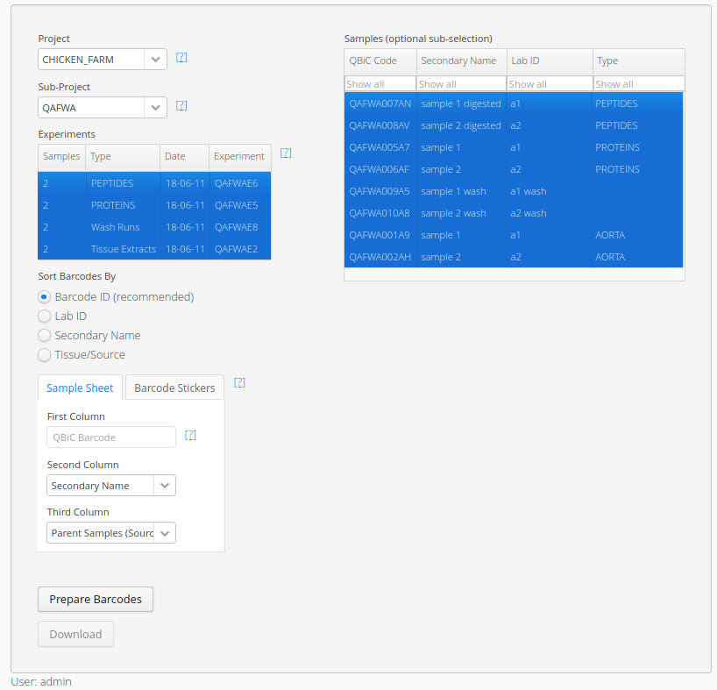Screen dimensions: 717x690
Task: Sort experiments by Experiment column header
Action: point(240,156)
